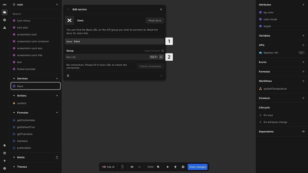Viewport: 308px width, 173px height.
Task: Add a new action with plus icon
Action: (57, 95)
